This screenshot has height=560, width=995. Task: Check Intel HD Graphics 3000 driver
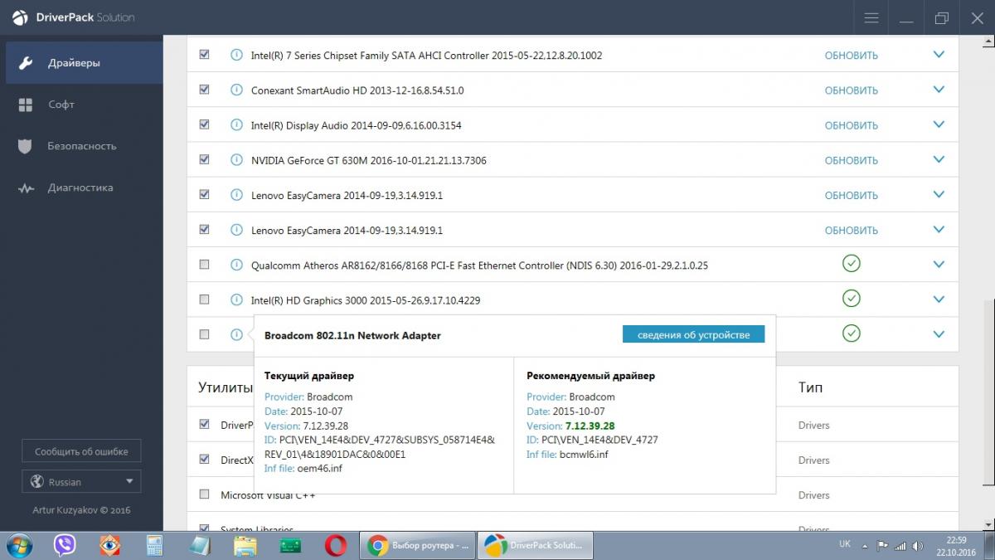click(204, 299)
